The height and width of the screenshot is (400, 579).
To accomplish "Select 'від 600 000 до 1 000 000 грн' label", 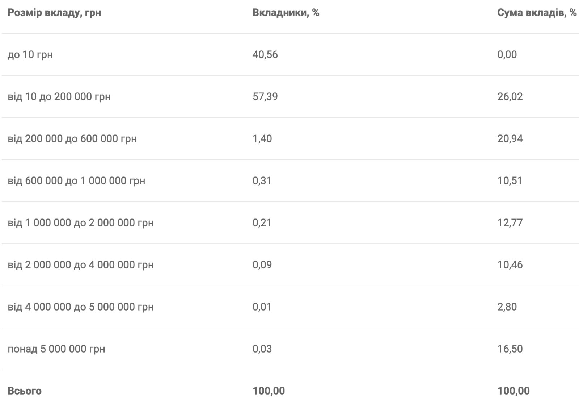I will (76, 181).
